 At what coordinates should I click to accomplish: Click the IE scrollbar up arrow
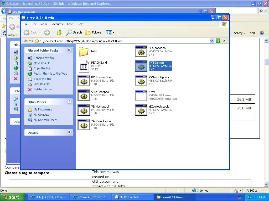[266, 41]
